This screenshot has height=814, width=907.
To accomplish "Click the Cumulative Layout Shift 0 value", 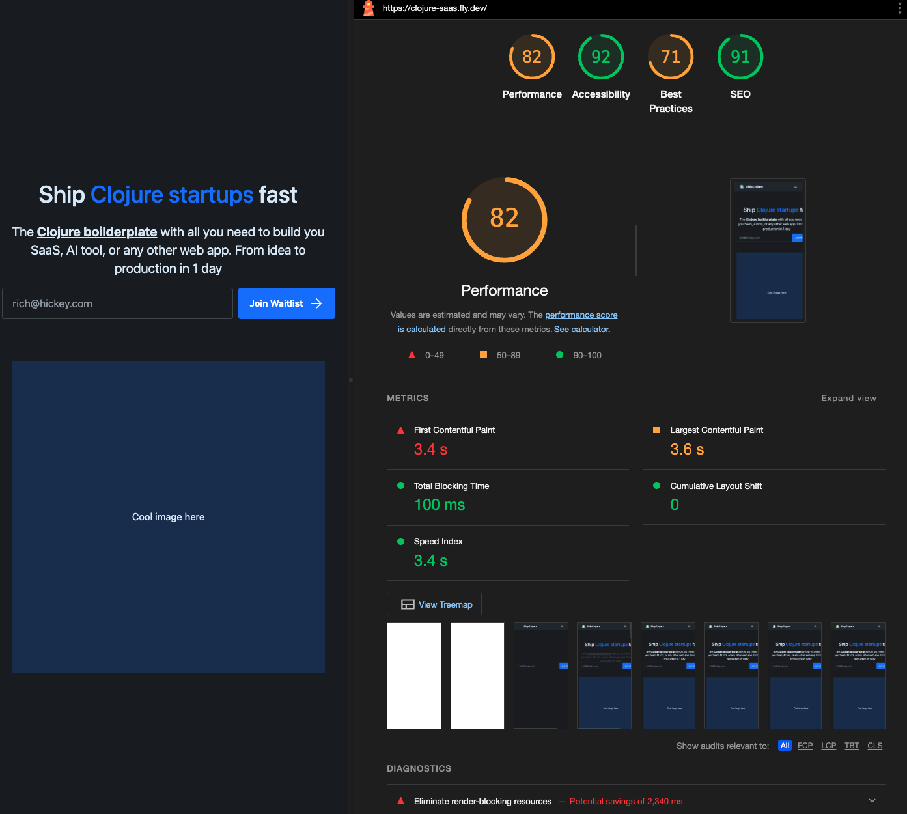I will (x=675, y=505).
